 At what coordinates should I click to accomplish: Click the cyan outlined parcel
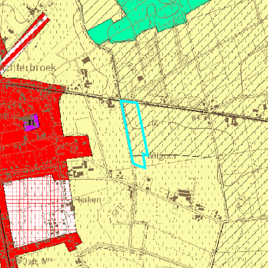coord(135,134)
